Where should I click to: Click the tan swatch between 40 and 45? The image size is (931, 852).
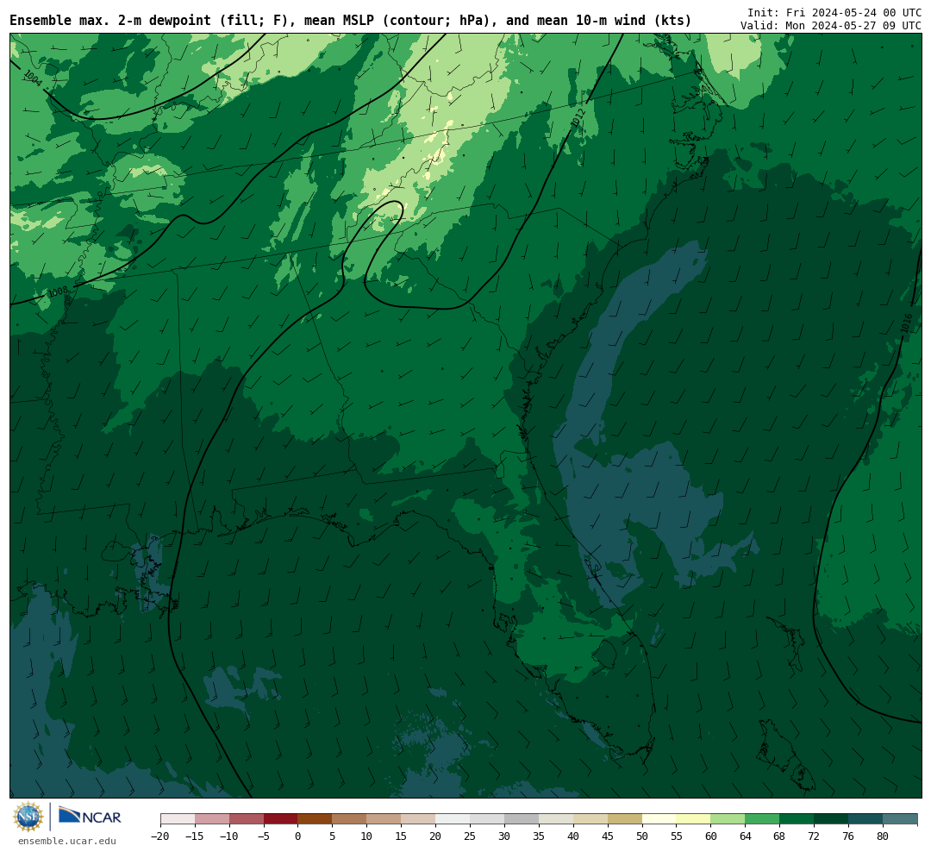coord(590,819)
